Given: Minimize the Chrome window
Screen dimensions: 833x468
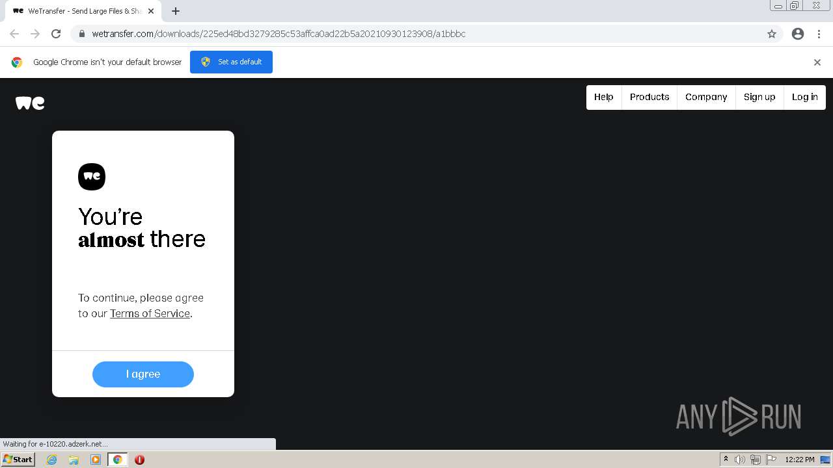Looking at the screenshot, I should (x=778, y=5).
